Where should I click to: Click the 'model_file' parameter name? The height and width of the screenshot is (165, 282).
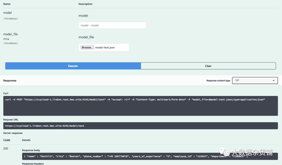(x=10, y=34)
